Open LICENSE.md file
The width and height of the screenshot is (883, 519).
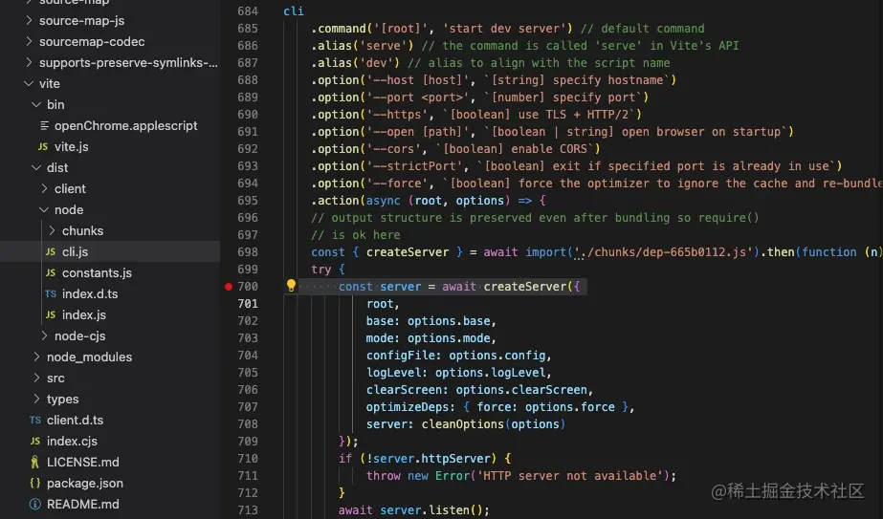tap(83, 463)
